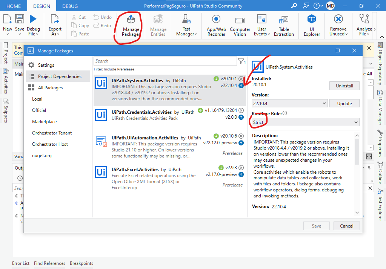Launch the UI Explorer tool

[312, 25]
